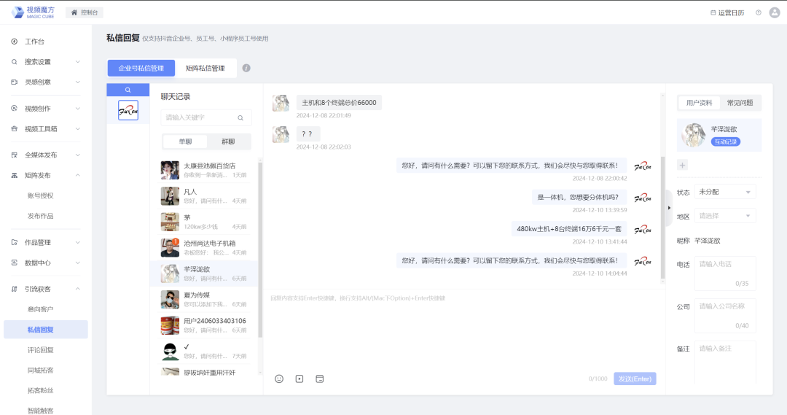The width and height of the screenshot is (787, 415).
Task: Open the 状态 dropdown showing 未分配
Action: (724, 192)
